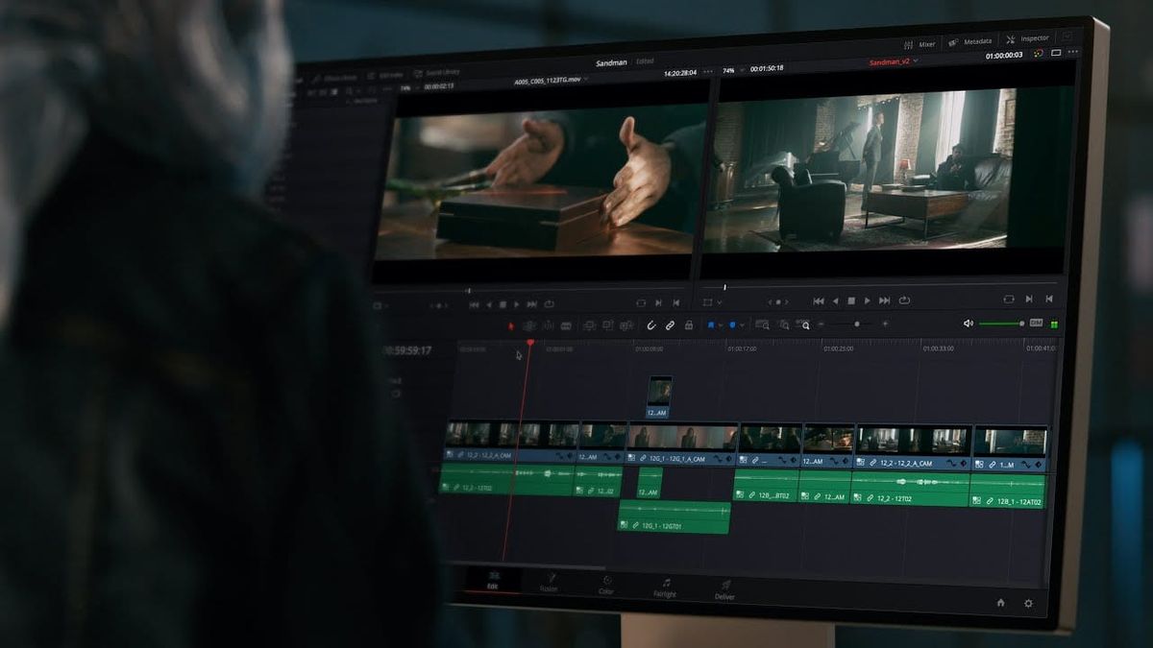The image size is (1153, 648).
Task: Toggle timeline Snapping magnet icon
Action: [650, 325]
